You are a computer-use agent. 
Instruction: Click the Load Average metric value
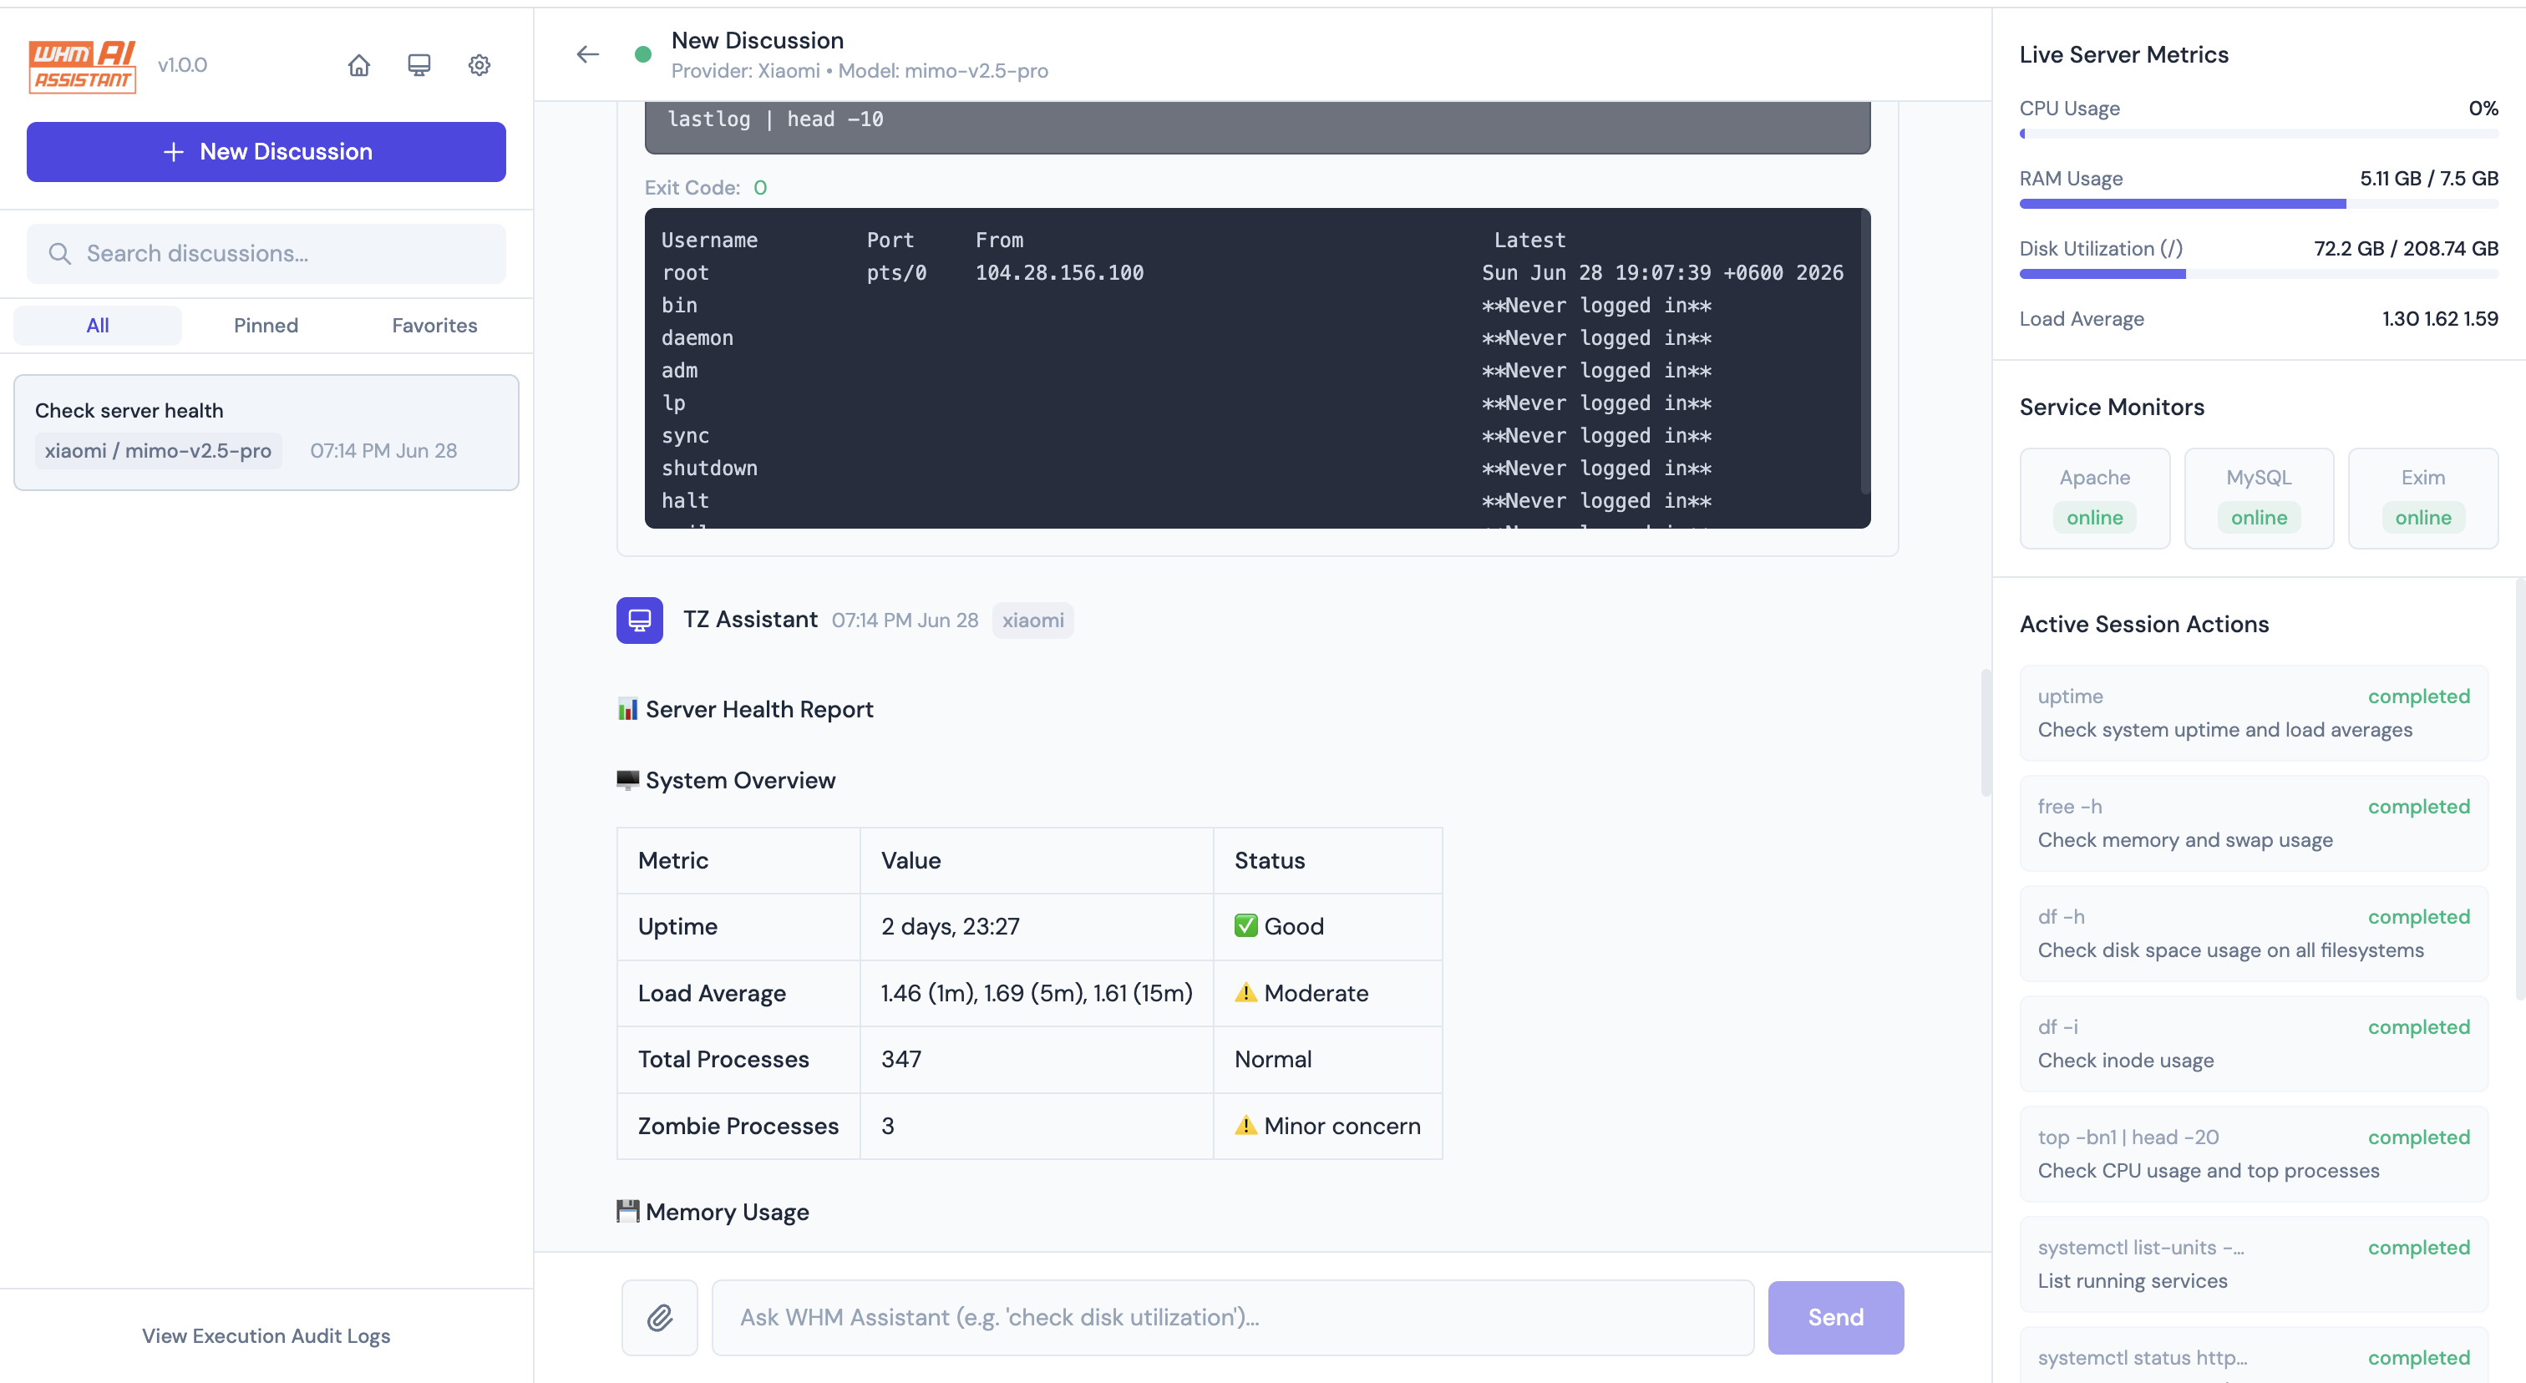click(x=2440, y=318)
